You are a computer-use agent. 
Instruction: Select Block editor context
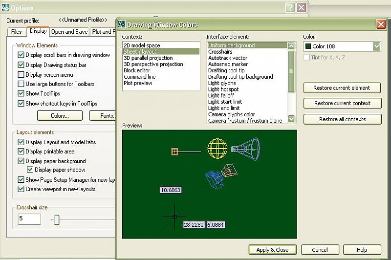click(x=161, y=70)
